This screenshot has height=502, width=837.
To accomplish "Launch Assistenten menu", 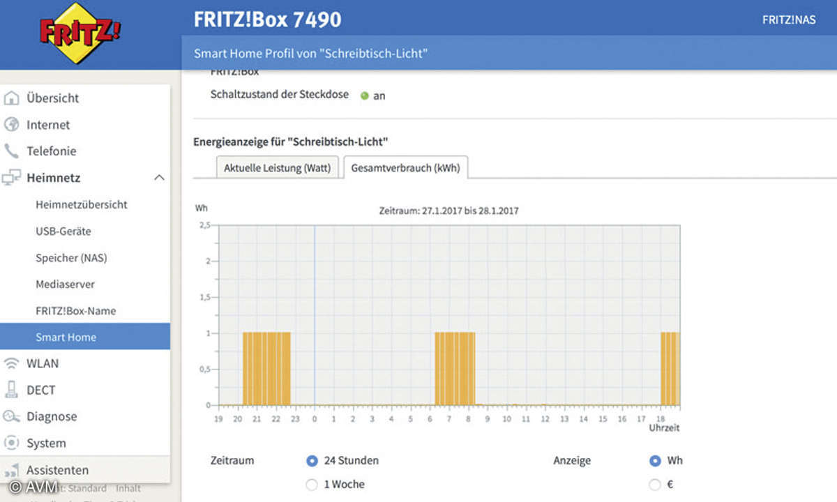I will [57, 470].
